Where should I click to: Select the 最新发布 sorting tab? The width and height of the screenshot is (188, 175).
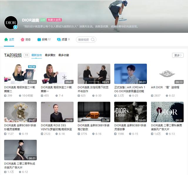coord(36,55)
